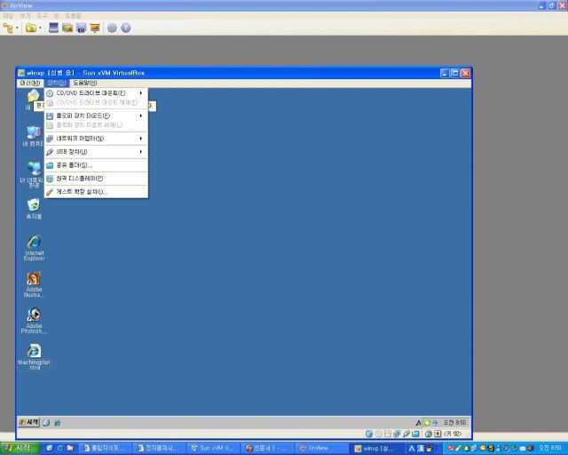Select the Adobe Illustrator desktop shortcut
This screenshot has height=455, width=568.
pyautogui.click(x=34, y=284)
